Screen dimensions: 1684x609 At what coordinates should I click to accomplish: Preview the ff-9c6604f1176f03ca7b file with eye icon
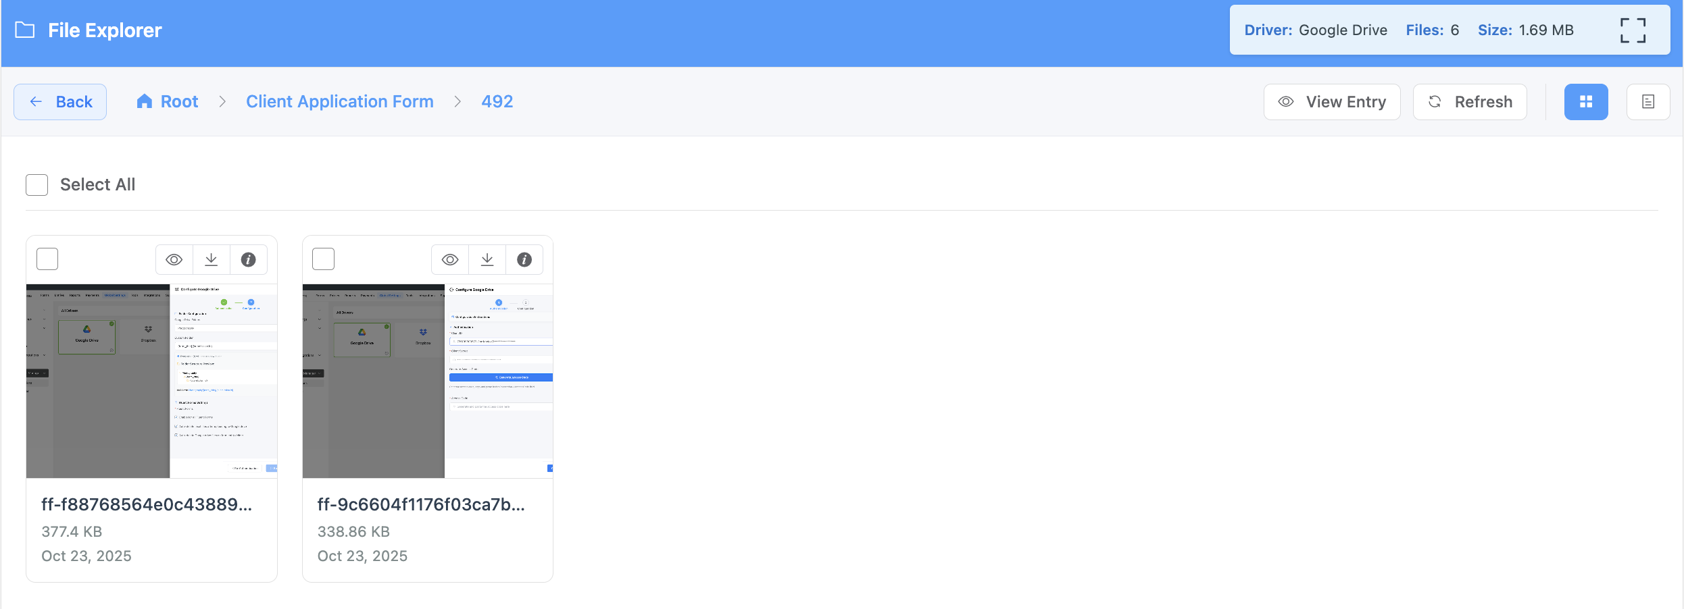[450, 260]
